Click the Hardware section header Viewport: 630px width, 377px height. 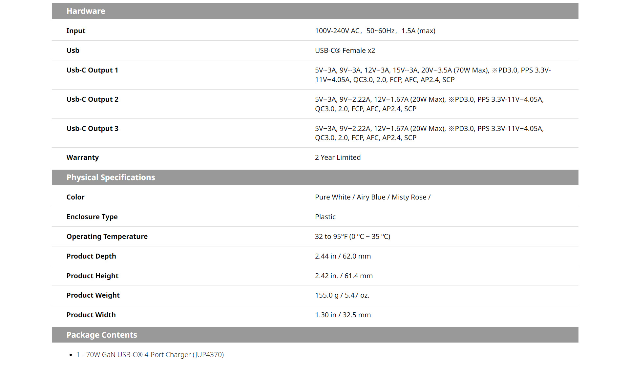pos(86,11)
